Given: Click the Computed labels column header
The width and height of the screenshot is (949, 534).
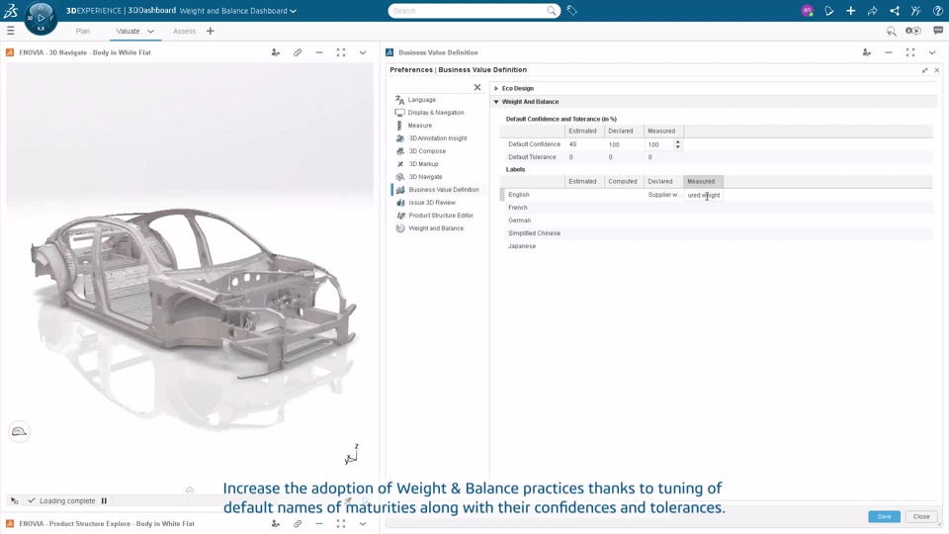Looking at the screenshot, I should 624,181.
